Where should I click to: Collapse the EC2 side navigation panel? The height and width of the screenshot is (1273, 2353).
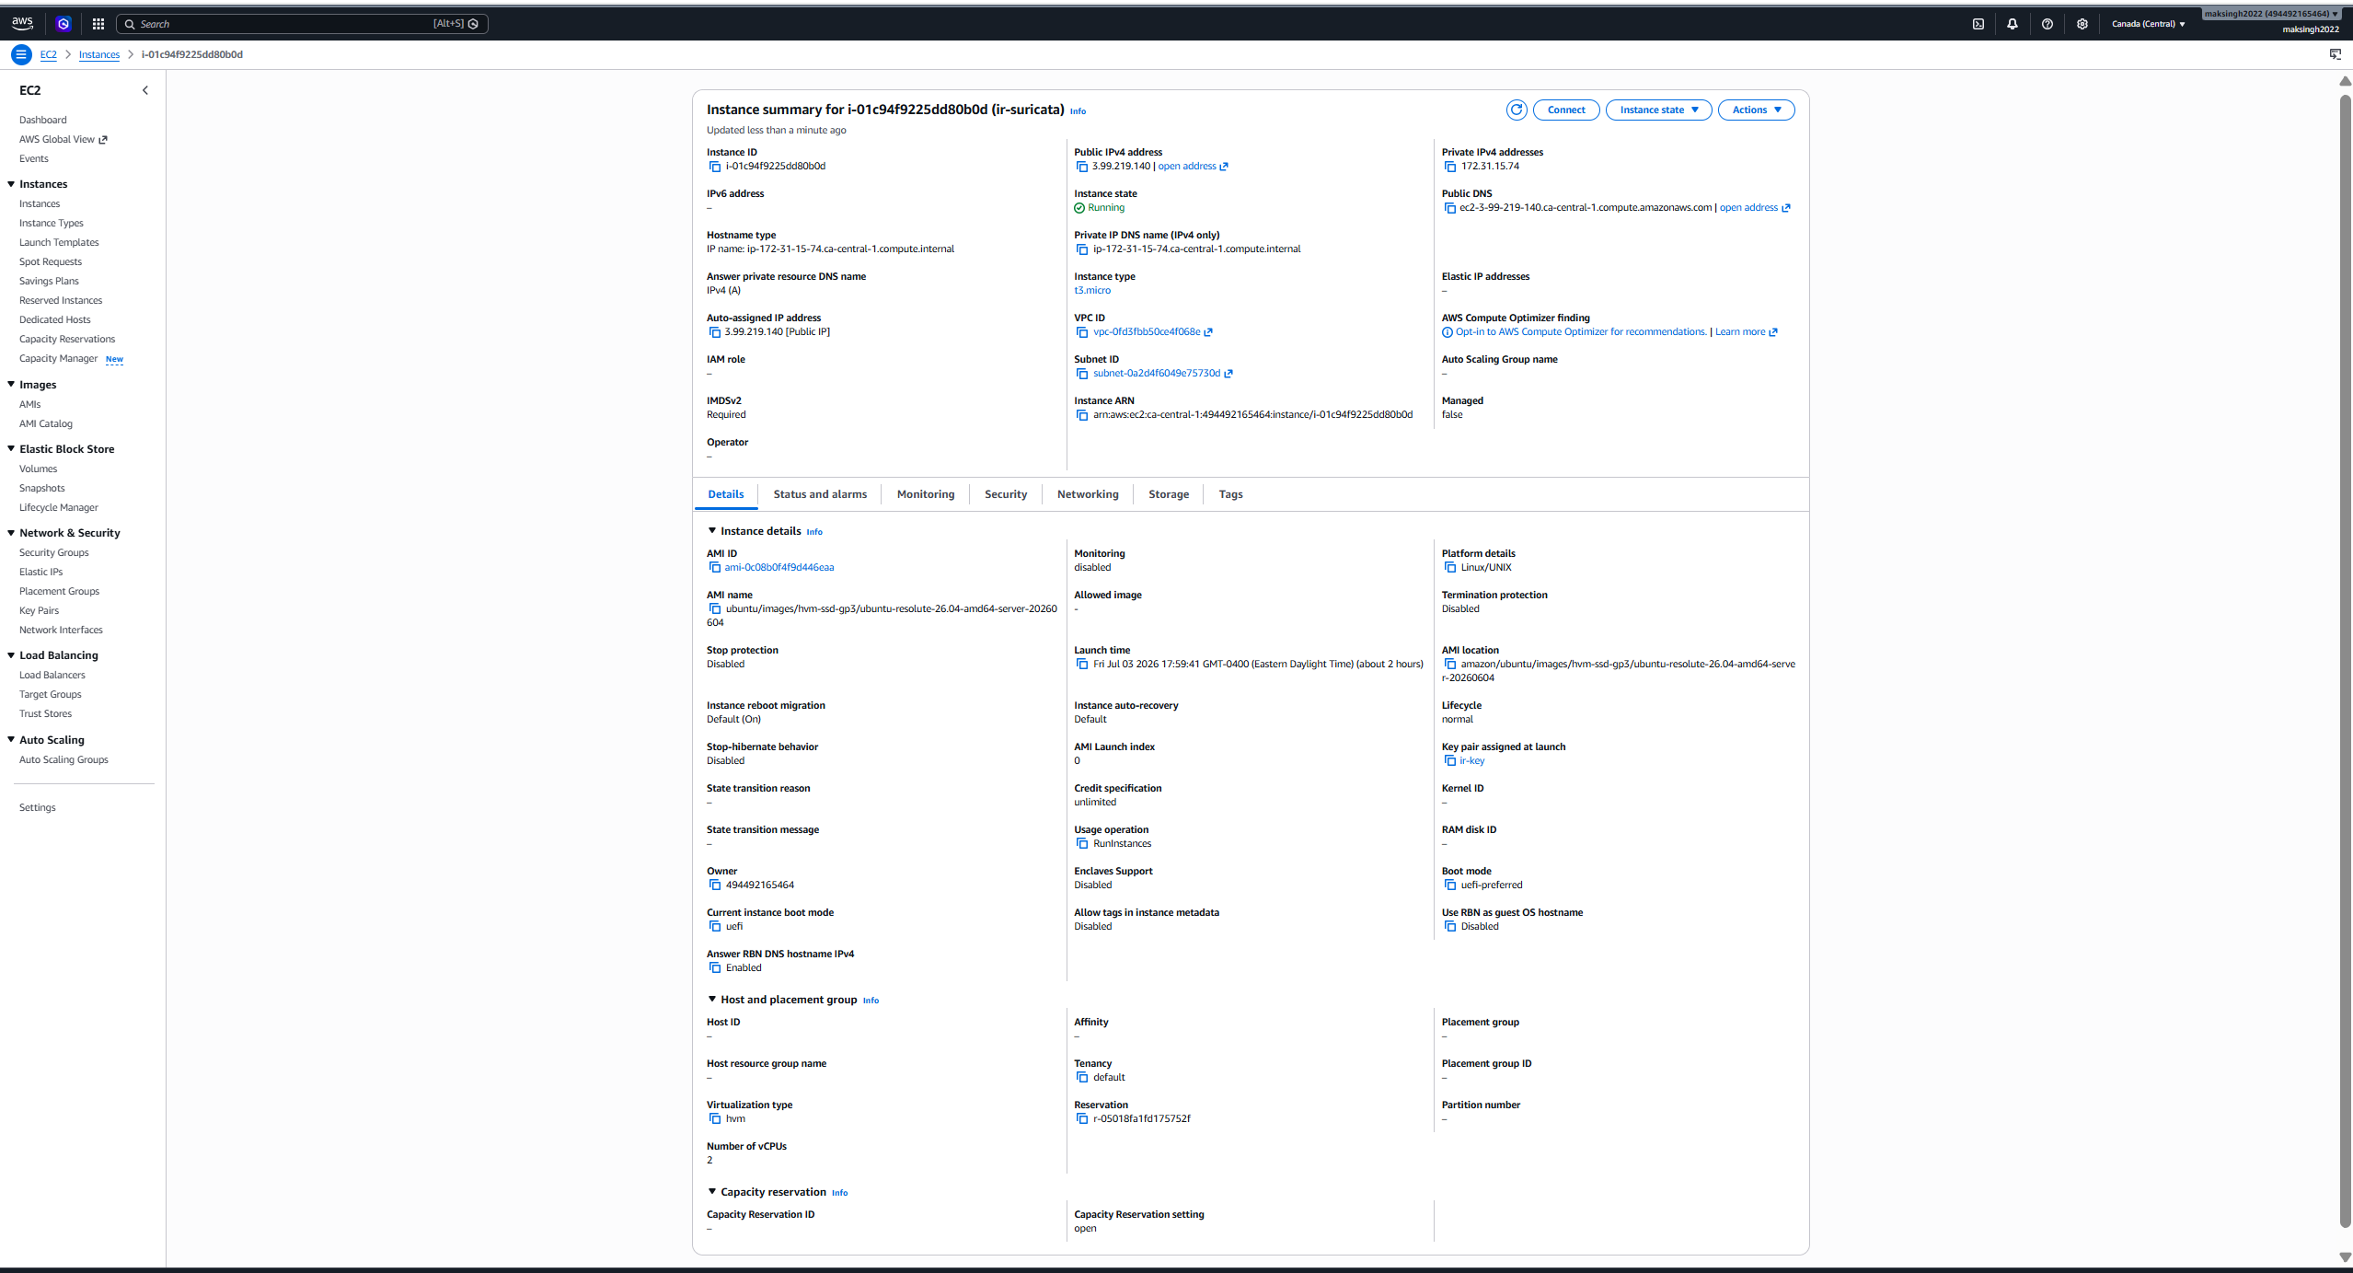click(145, 90)
